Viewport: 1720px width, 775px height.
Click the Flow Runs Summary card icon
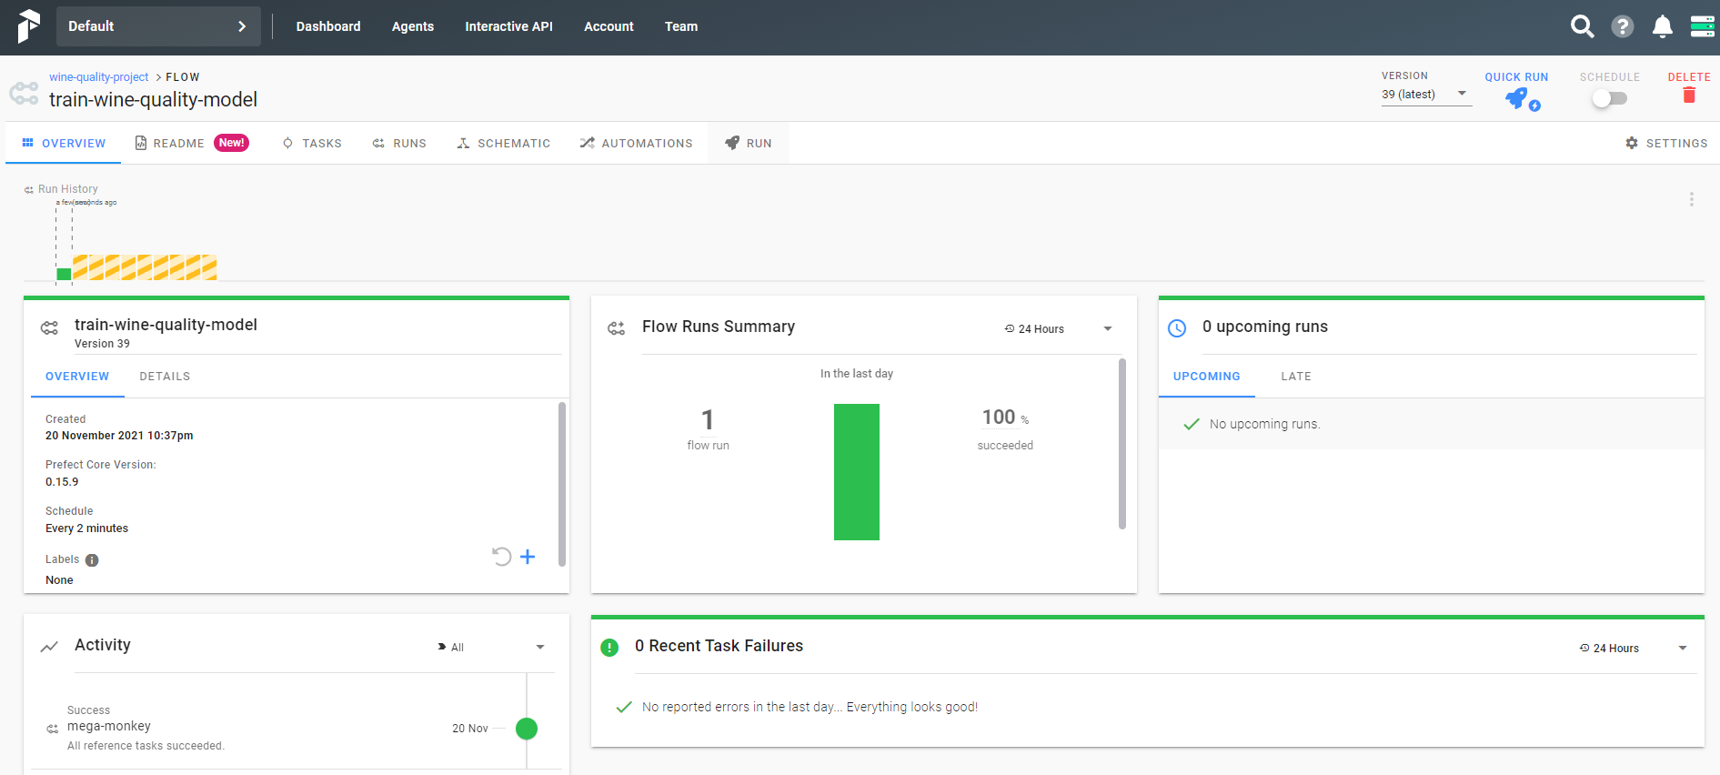coord(617,328)
